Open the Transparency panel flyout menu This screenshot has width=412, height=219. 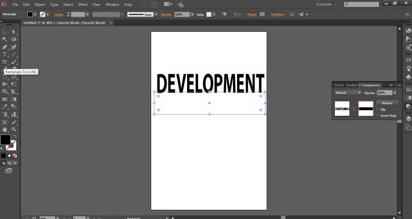[x=399, y=85]
